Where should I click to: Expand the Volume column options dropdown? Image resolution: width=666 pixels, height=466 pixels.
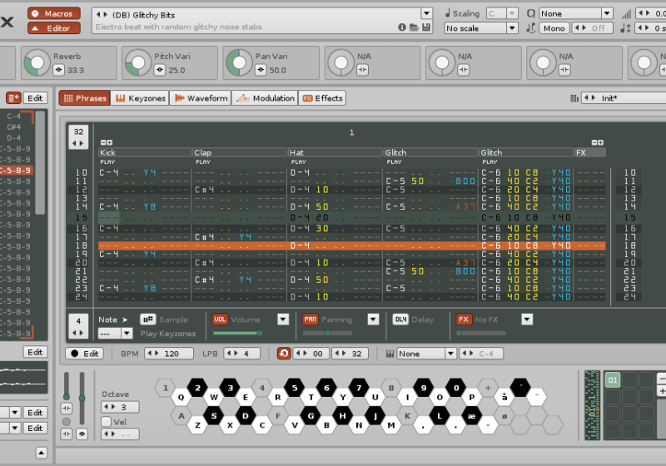283,320
